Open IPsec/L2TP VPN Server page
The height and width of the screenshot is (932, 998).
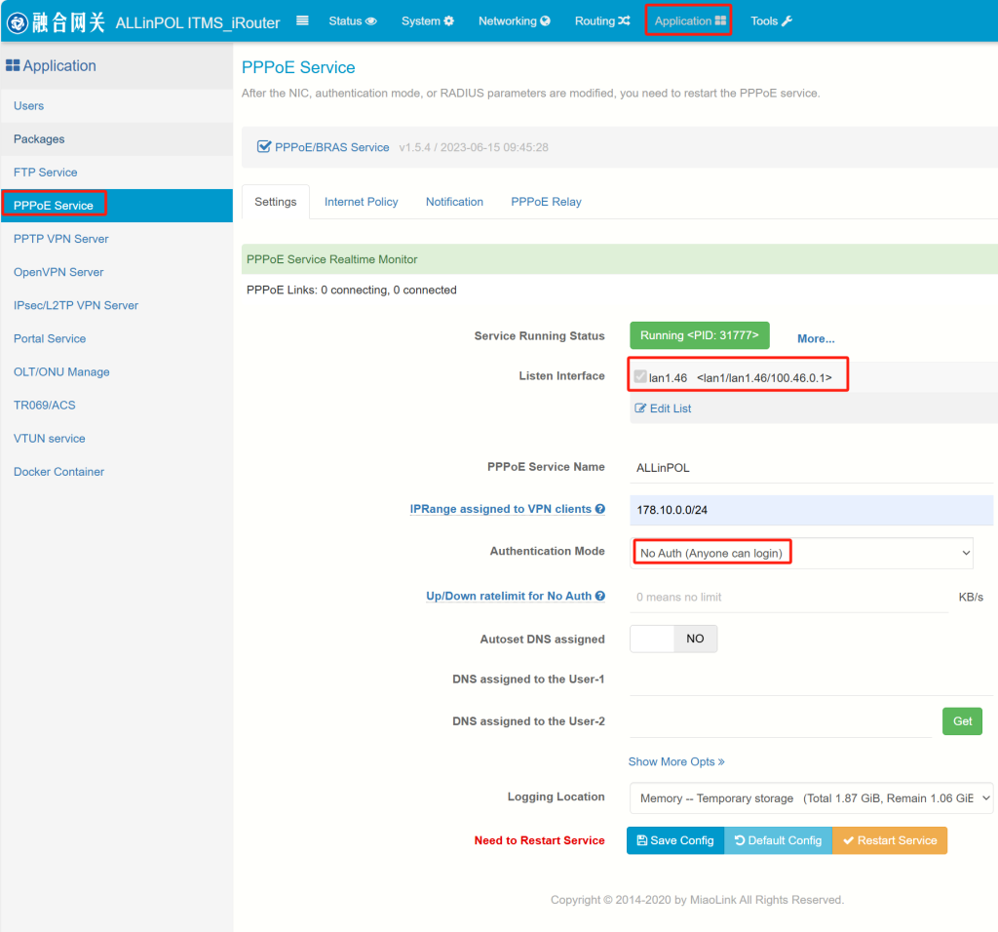click(x=117, y=305)
